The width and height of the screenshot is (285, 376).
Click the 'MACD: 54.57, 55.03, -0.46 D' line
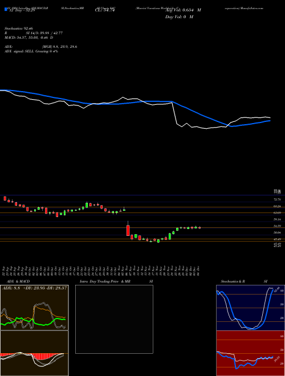(x=29, y=38)
